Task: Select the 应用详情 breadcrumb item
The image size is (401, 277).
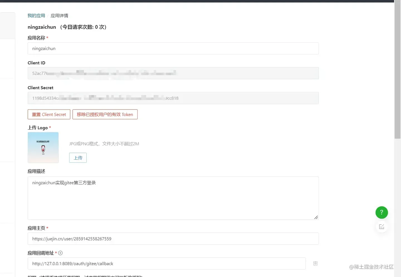Action: tap(59, 16)
